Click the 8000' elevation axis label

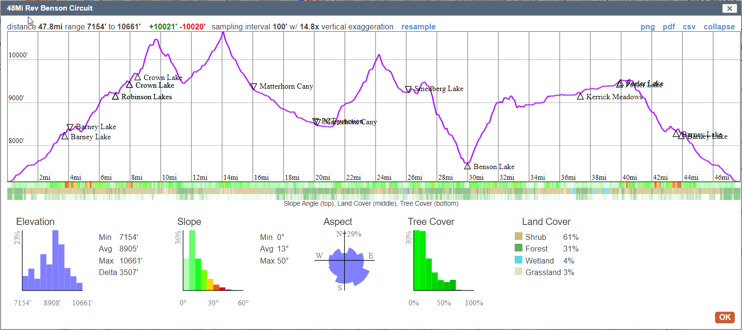click(x=17, y=141)
